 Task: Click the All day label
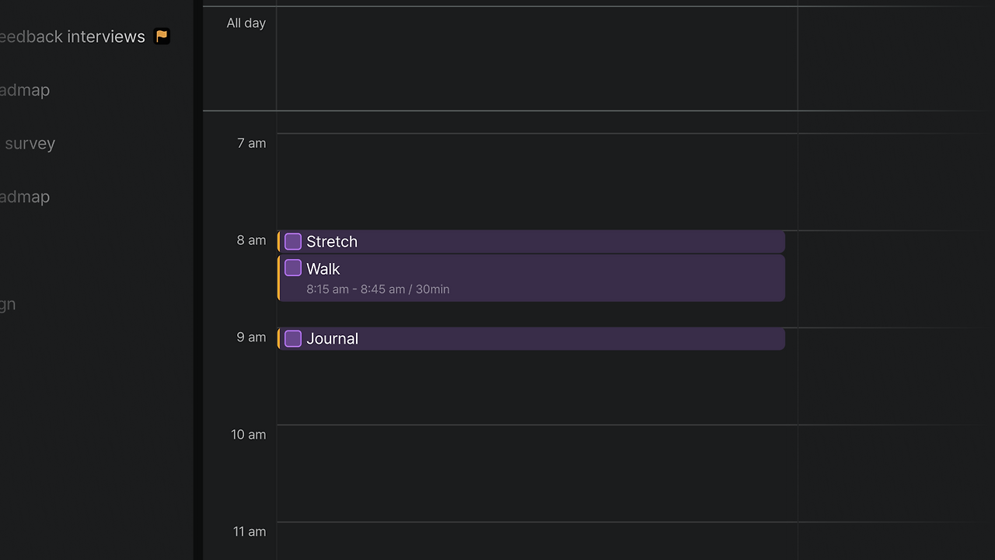pos(246,23)
